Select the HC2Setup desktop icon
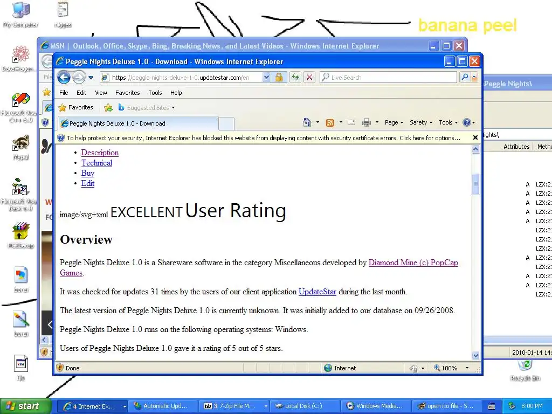Viewport: 552px width, 414px height. [21, 236]
